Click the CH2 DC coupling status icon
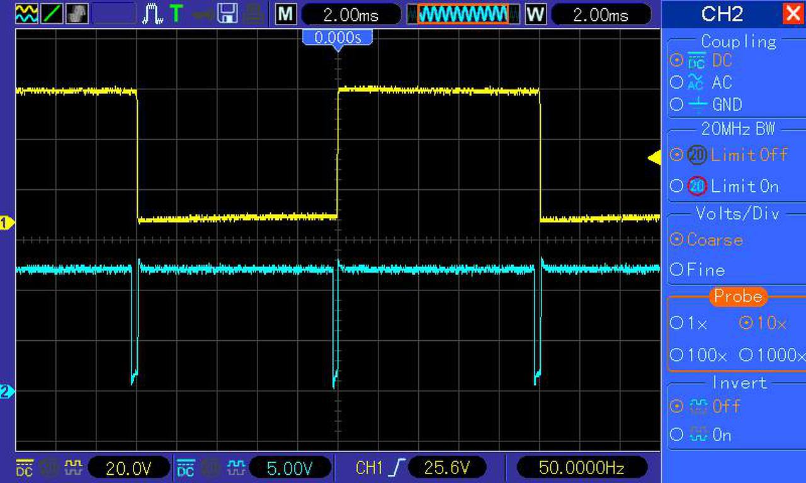The image size is (806, 483). [x=186, y=467]
